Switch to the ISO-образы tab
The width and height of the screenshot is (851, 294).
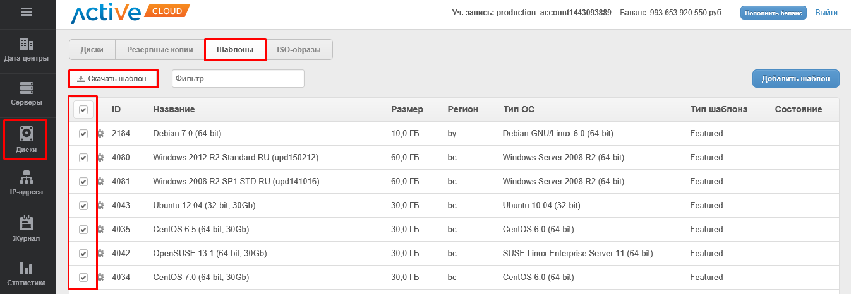(x=299, y=50)
